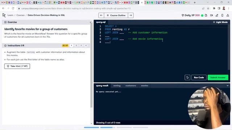Click editor line 4 blank placeholder
The image size is (232, 130).
pos(107,36)
